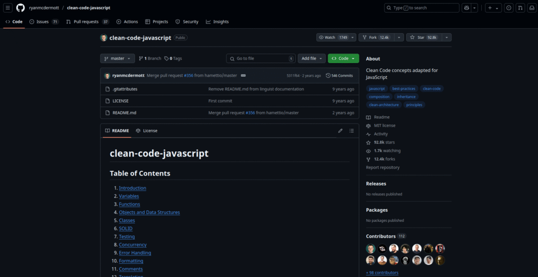The width and height of the screenshot is (538, 277).
Task: Click the Watch button
Action: pos(333,37)
